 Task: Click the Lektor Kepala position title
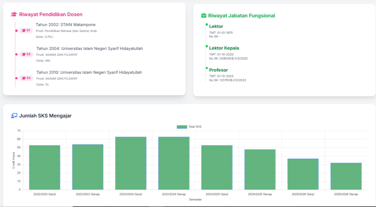[224, 48]
